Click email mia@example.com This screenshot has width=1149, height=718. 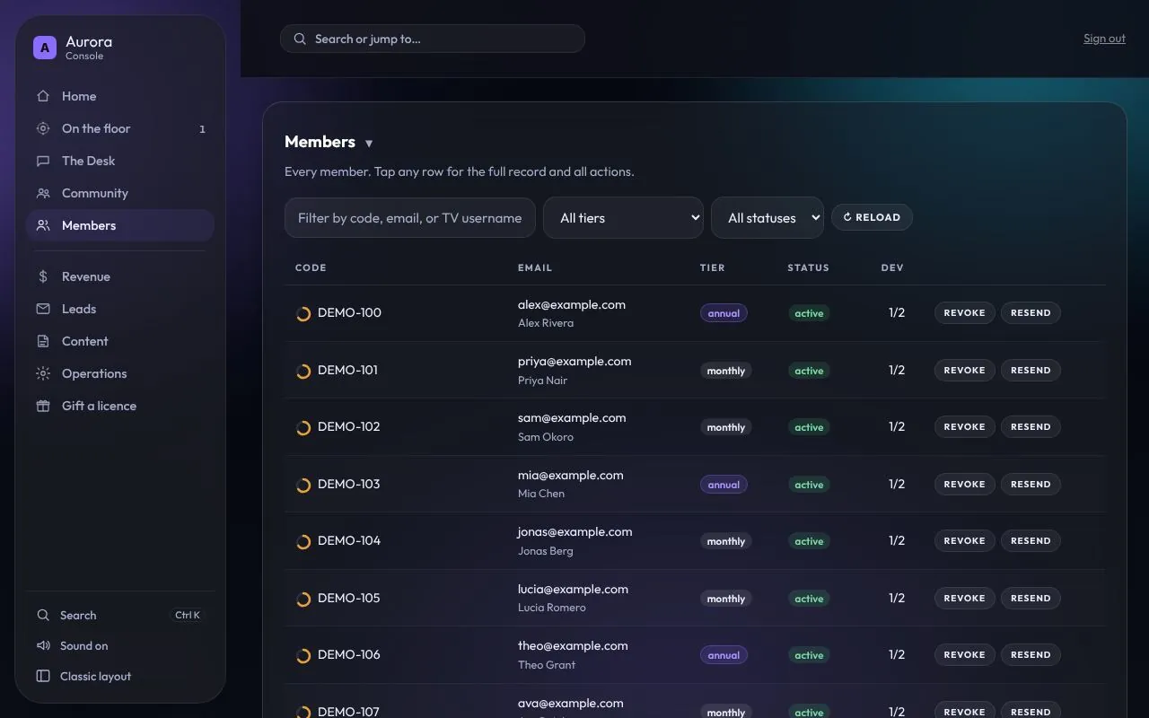click(x=570, y=476)
